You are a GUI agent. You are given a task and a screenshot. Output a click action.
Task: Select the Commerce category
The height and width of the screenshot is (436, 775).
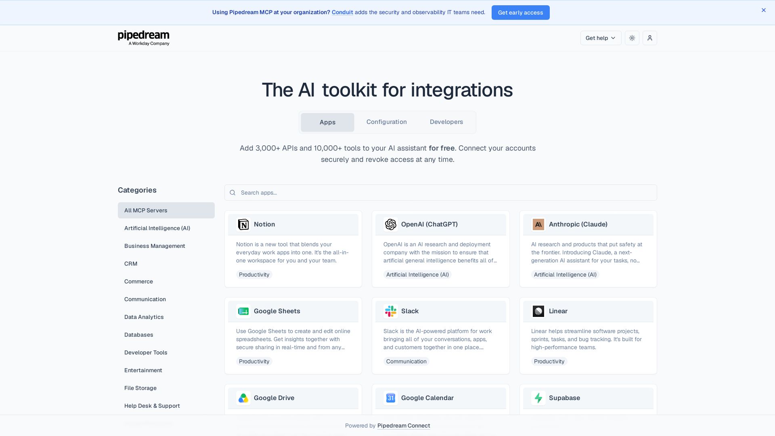point(166,281)
